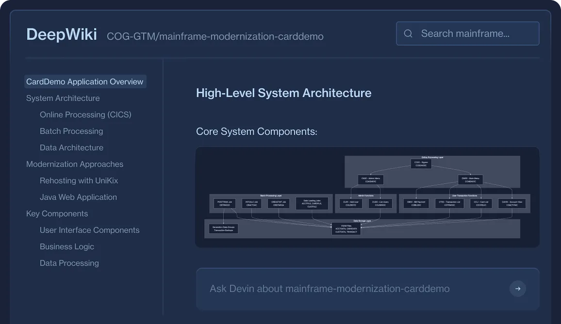Screen dimensions: 561x324
Task: Click CT00 - Transaction List diagram node
Action: [x=450, y=204]
